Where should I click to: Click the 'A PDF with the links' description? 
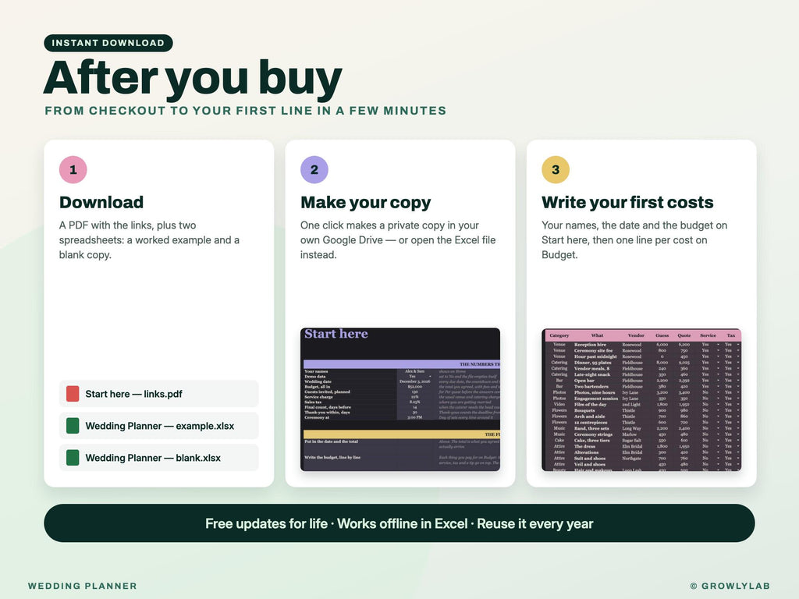149,240
